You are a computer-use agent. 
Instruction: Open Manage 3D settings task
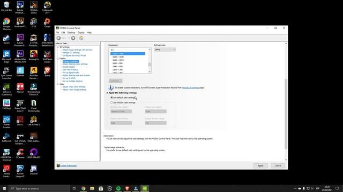click(x=71, y=53)
